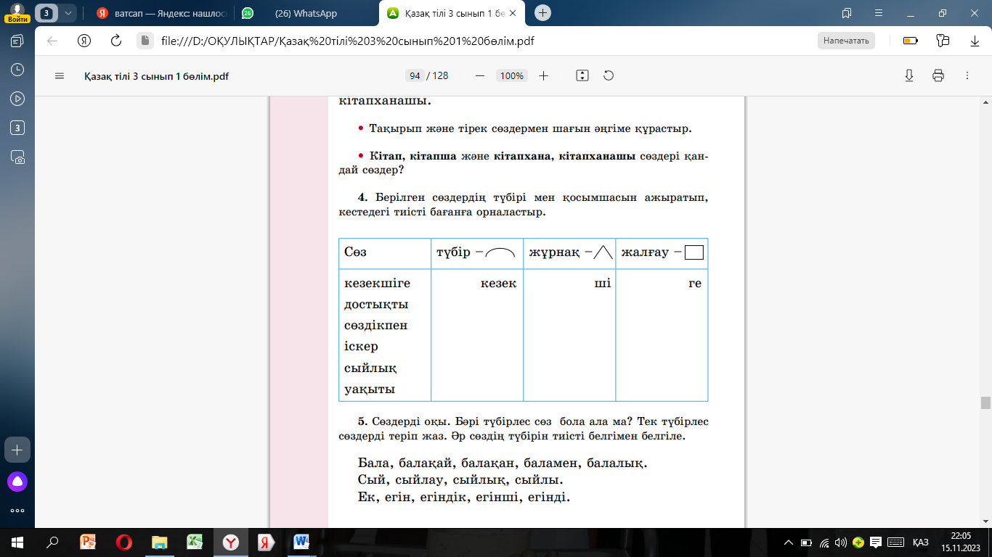Open the Windows Start menu
992x557 pixels.
(17, 542)
